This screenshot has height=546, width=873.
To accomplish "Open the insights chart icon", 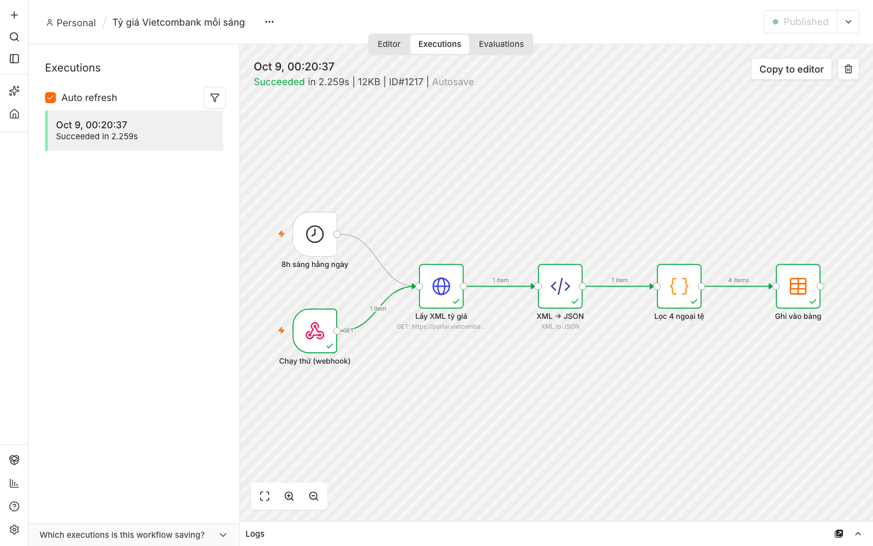I will (14, 483).
